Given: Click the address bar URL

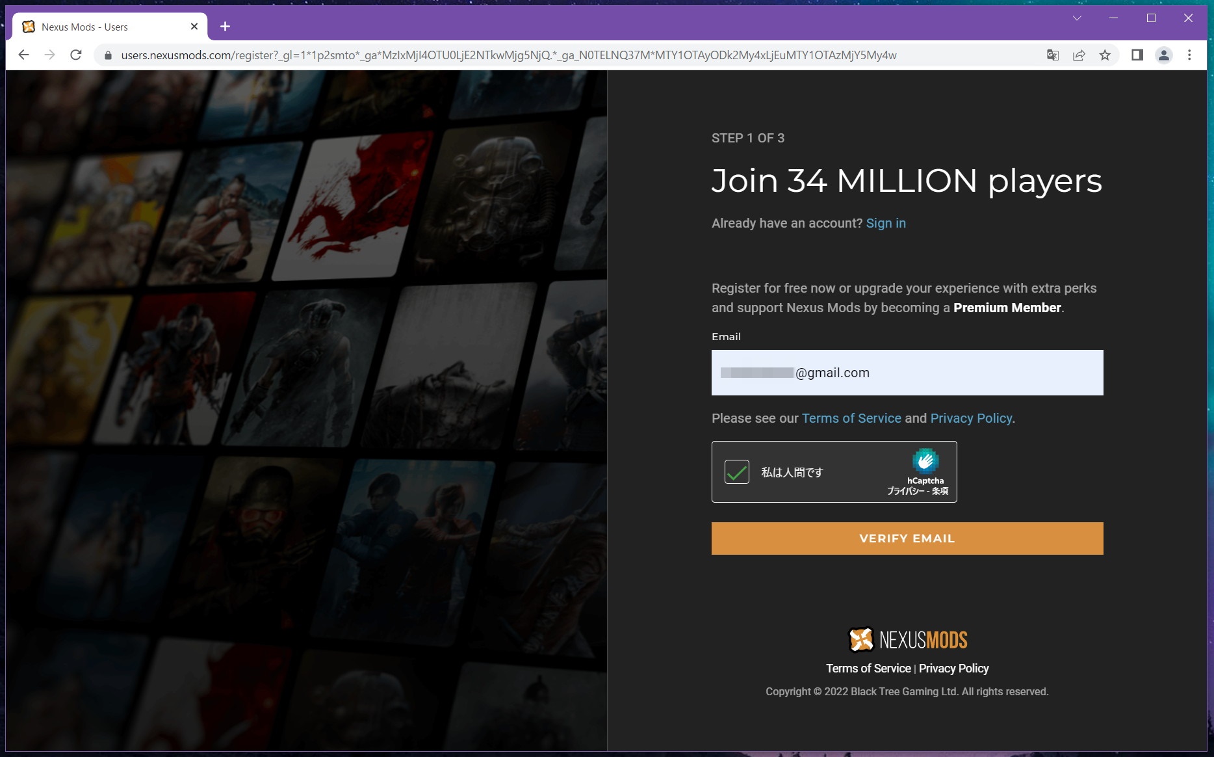Looking at the screenshot, I should pyautogui.click(x=508, y=55).
